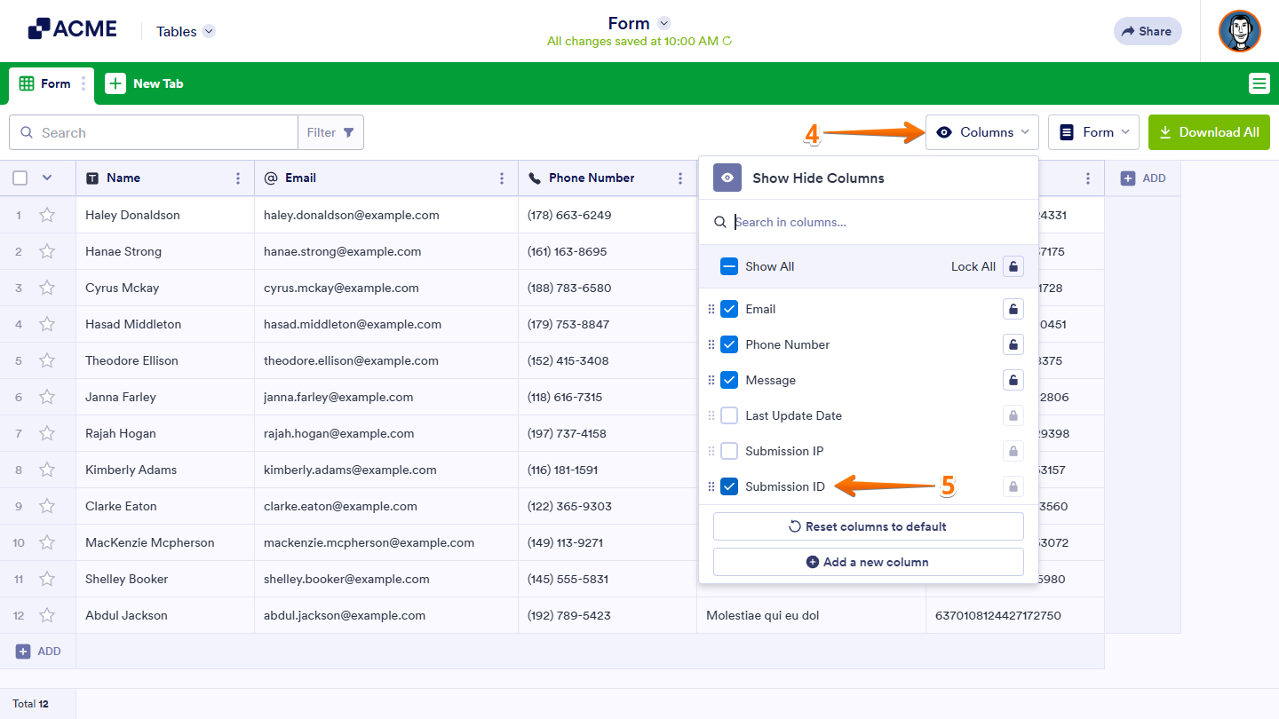
Task: Star the Haley Donaldson row
Action: click(47, 215)
